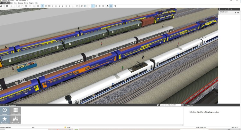Pause the simulation

click(89, 6)
